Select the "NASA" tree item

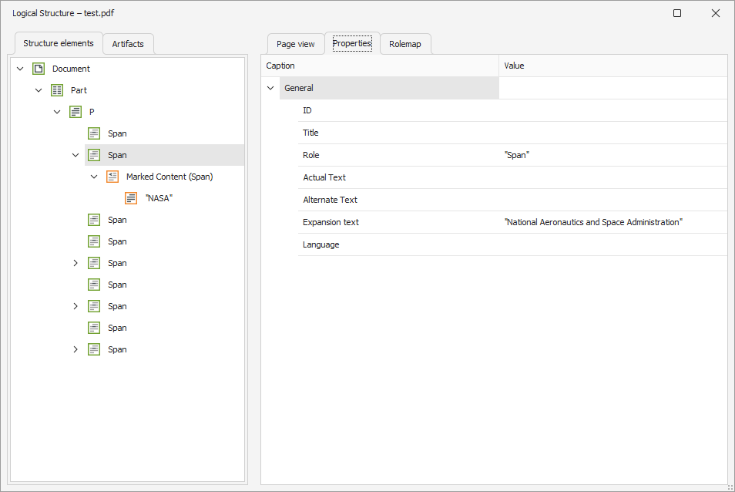(x=159, y=198)
